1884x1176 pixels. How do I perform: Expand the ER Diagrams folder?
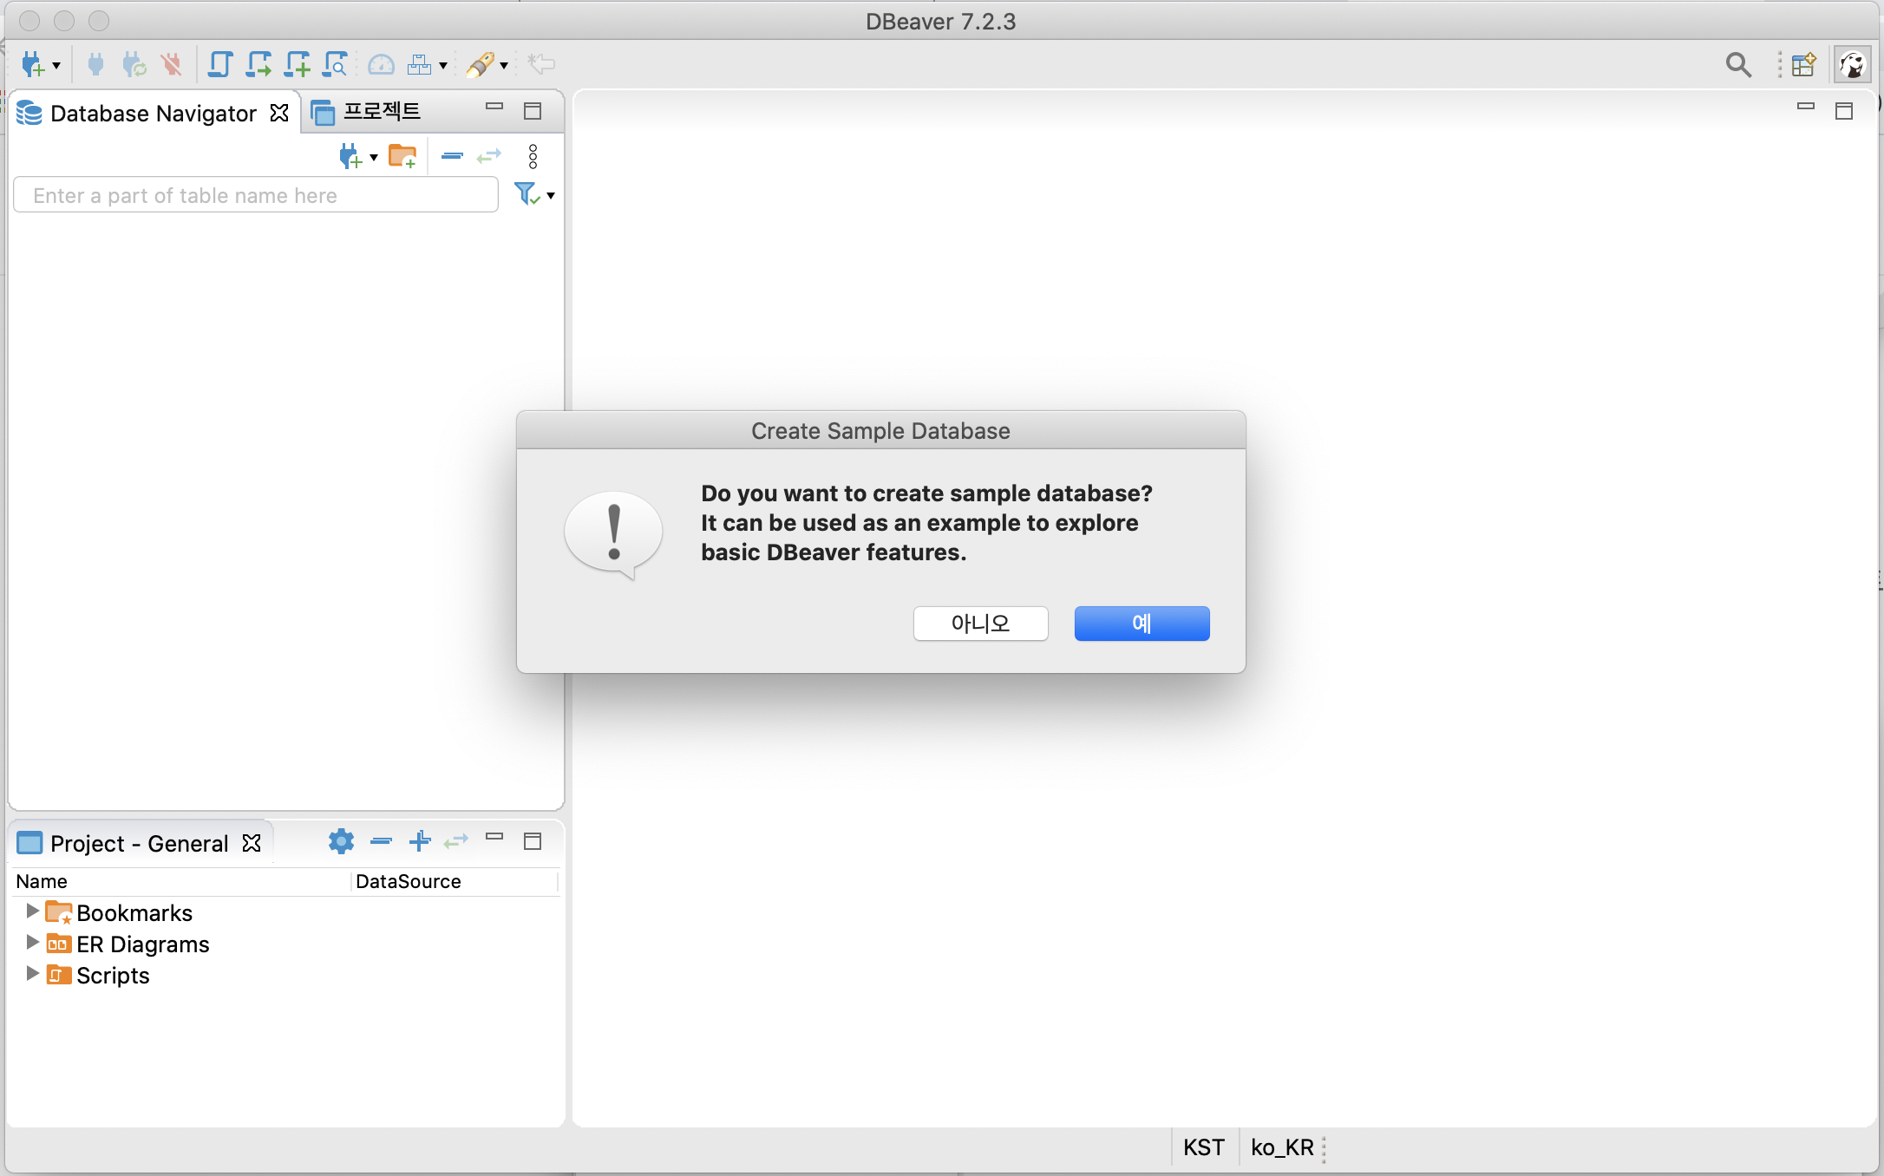pyautogui.click(x=32, y=942)
